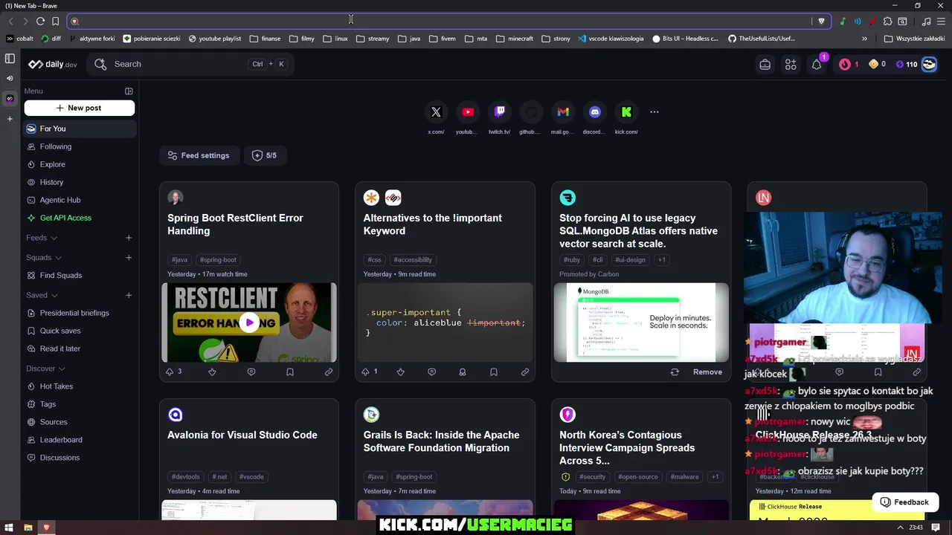Downvote the Alternatives to !important post
This screenshot has width=952, height=535.
[x=401, y=372]
